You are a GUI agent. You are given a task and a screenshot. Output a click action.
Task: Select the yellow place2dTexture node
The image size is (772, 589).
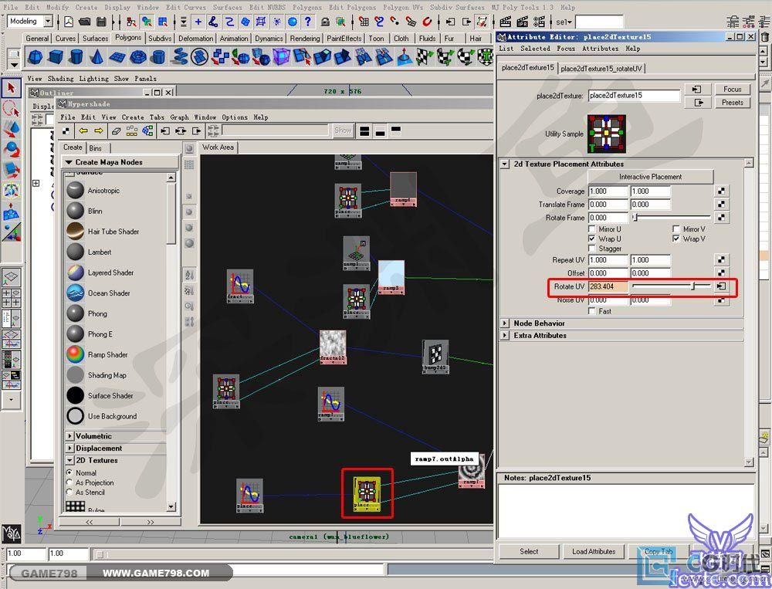tap(367, 494)
